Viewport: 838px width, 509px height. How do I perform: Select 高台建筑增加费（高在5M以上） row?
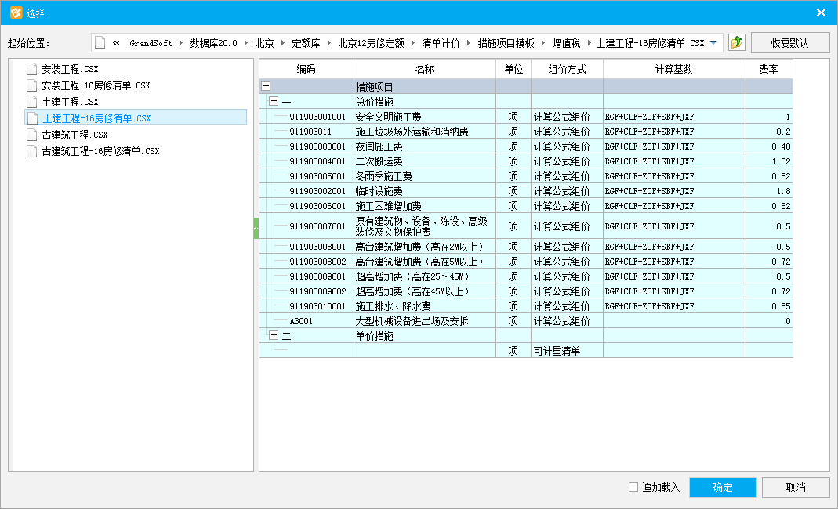526,262
